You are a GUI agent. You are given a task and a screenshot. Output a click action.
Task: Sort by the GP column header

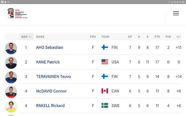tap(130, 37)
